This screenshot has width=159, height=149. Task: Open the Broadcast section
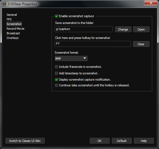pyautogui.click(x=13, y=33)
